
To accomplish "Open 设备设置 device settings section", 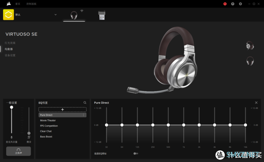I will (x=10, y=55).
